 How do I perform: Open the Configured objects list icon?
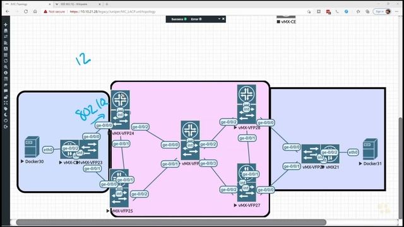pos(6,55)
